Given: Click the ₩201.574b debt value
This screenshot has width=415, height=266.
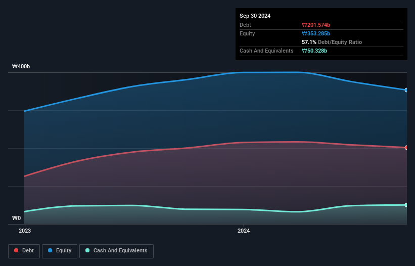Looking at the screenshot, I should coord(316,25).
